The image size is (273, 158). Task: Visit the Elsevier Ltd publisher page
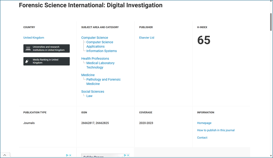click(147, 38)
